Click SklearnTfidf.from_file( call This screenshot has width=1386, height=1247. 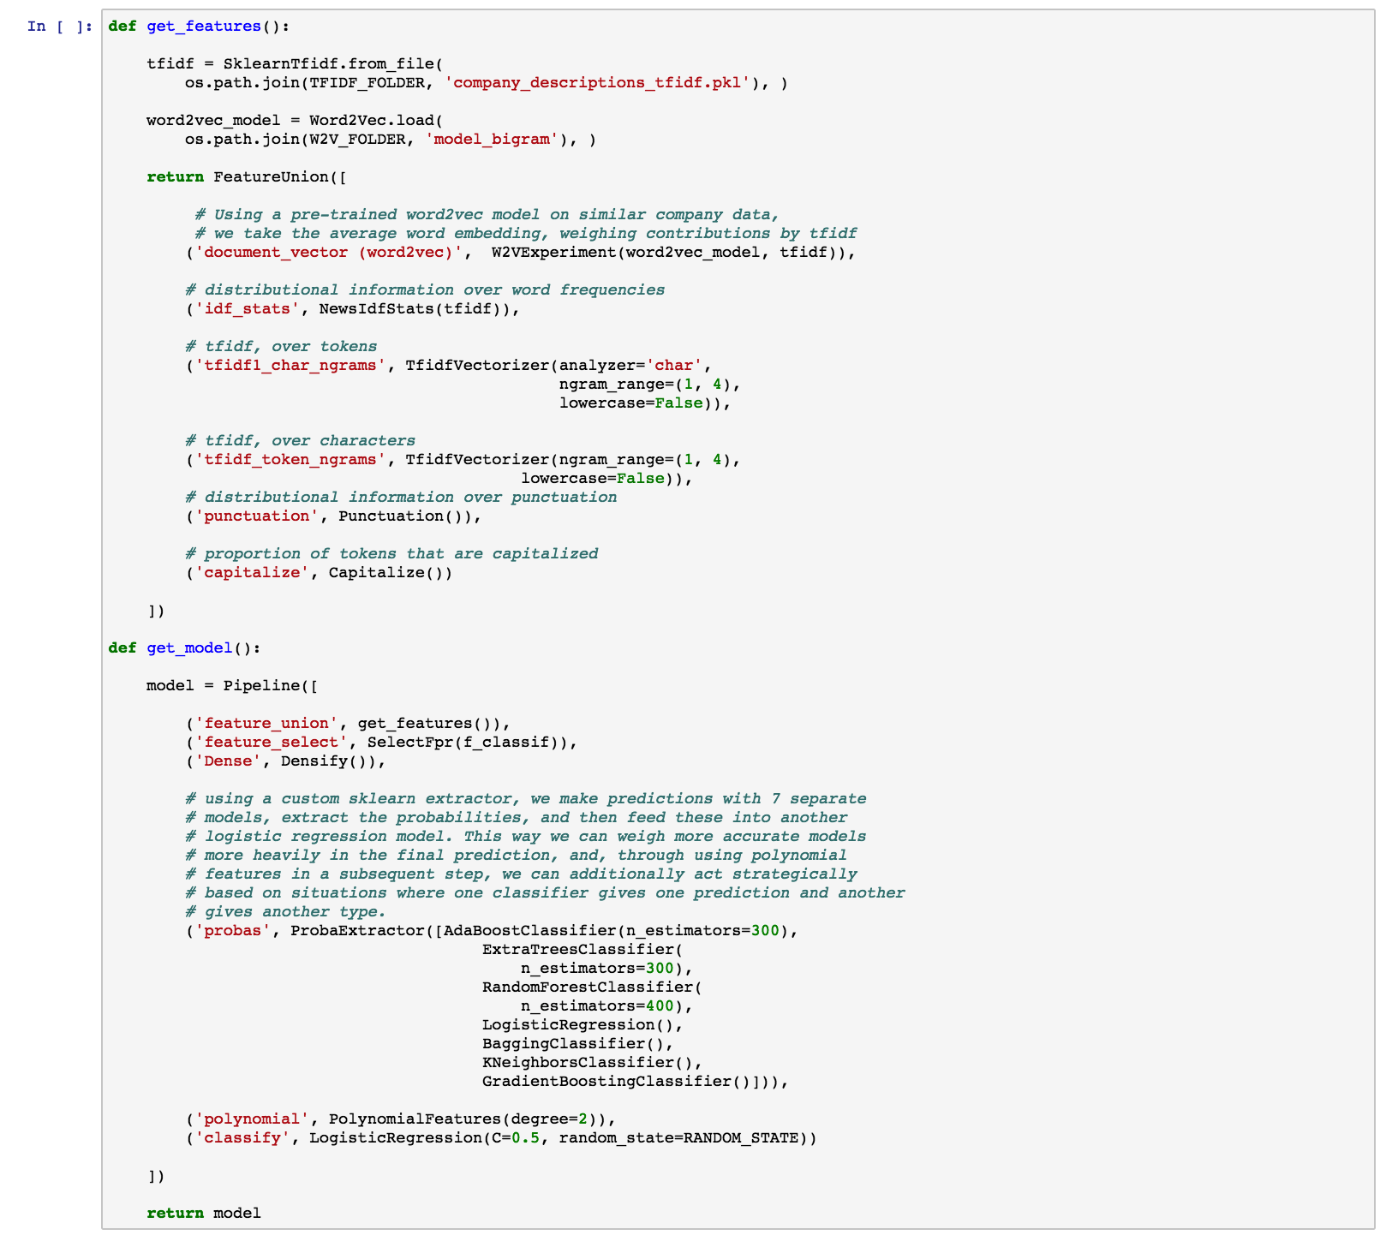tap(333, 63)
